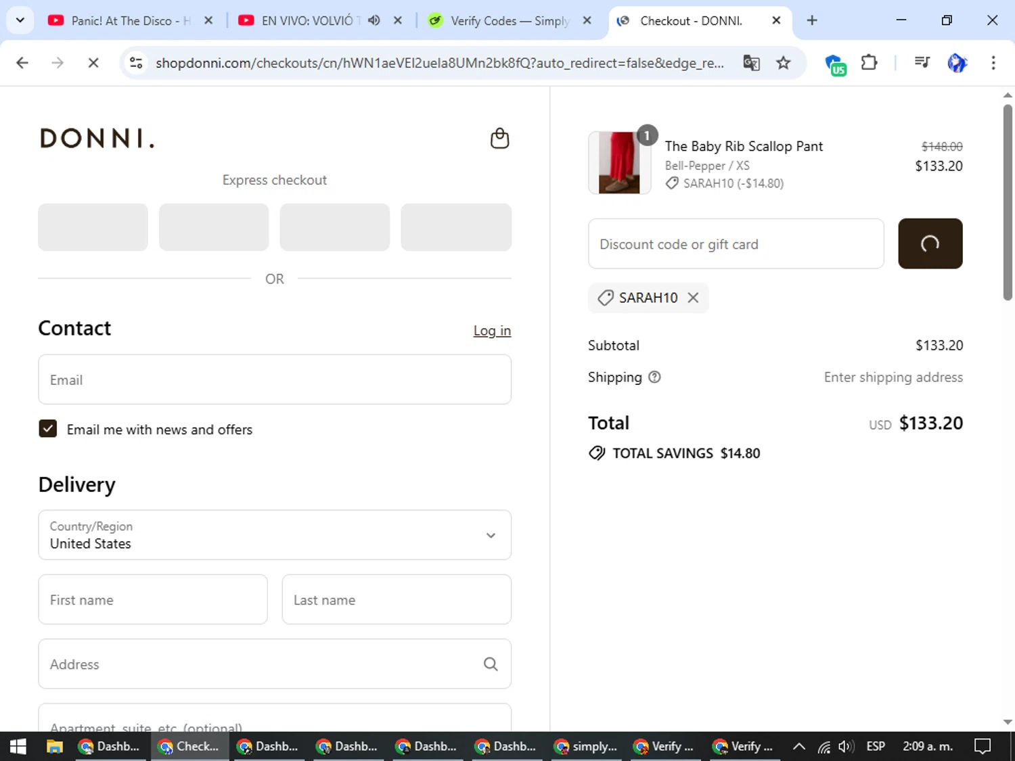The height and width of the screenshot is (761, 1015).
Task: Close the Checkout - DONNI tab
Action: [776, 20]
